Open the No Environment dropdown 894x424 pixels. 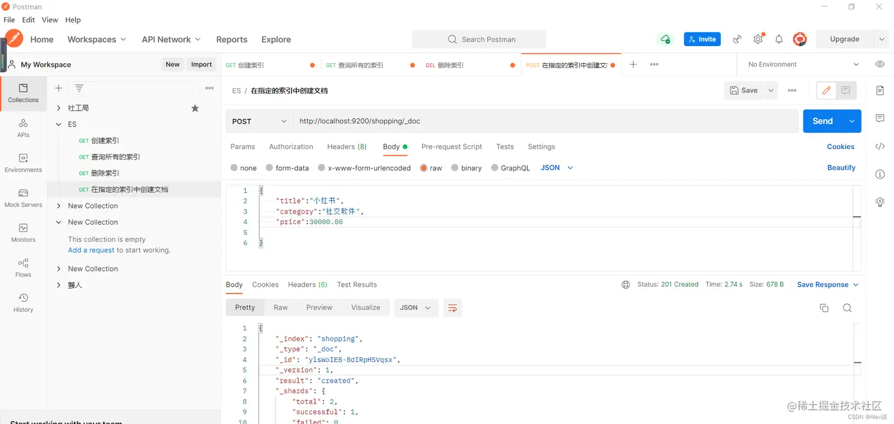point(804,64)
